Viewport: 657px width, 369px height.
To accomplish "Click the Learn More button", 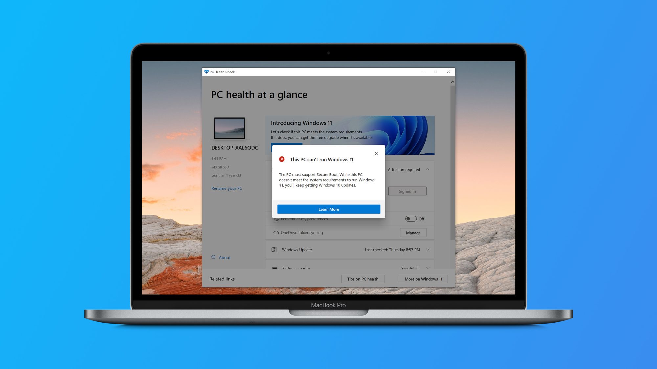I will [328, 209].
